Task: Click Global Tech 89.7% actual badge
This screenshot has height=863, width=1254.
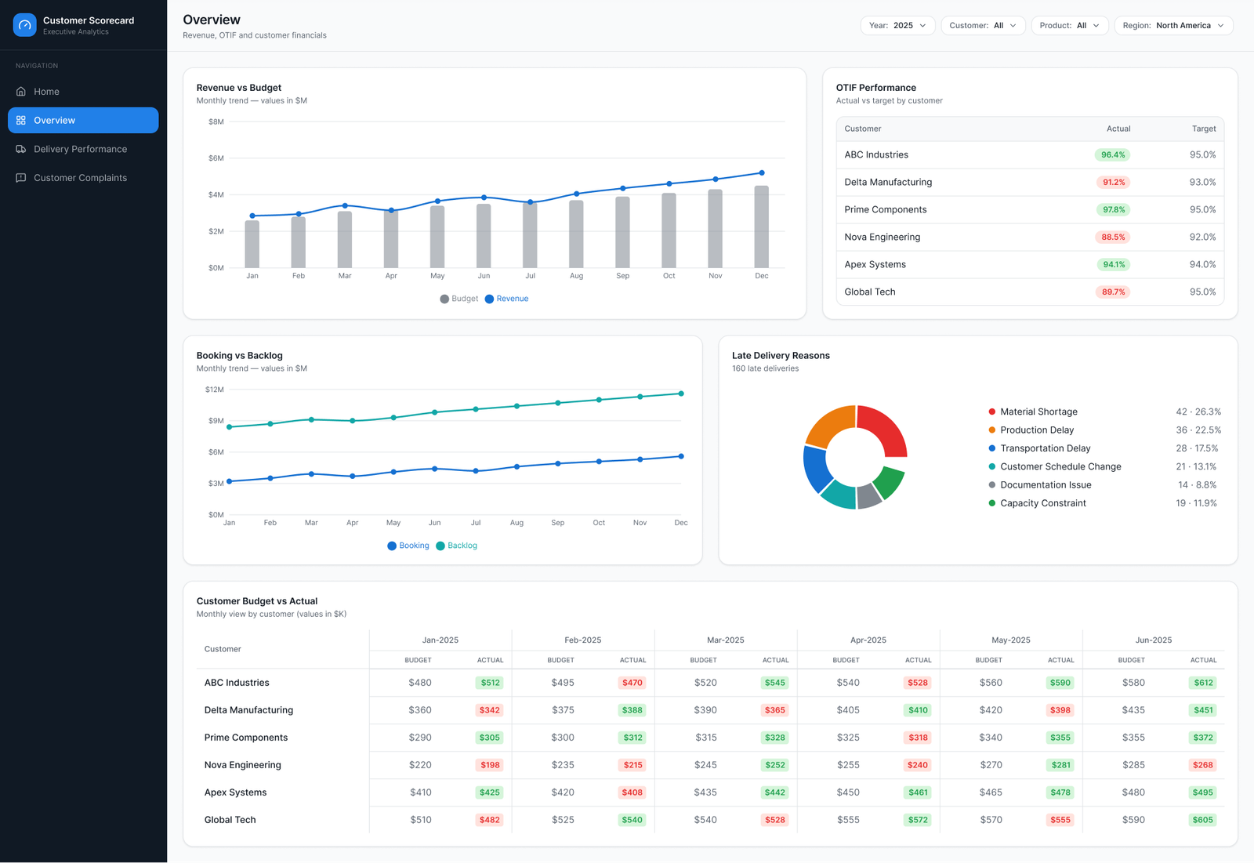Action: point(1113,292)
